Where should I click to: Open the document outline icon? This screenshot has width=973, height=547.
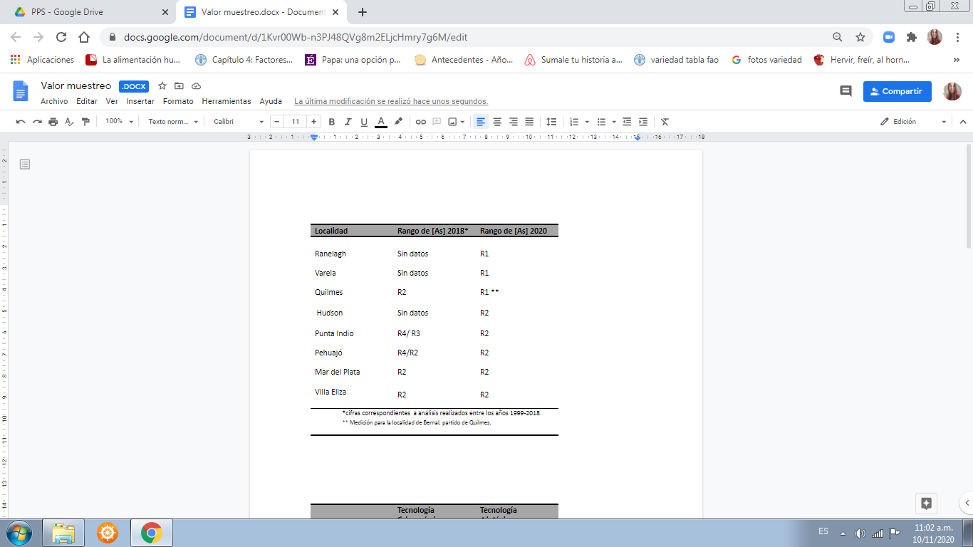click(25, 165)
